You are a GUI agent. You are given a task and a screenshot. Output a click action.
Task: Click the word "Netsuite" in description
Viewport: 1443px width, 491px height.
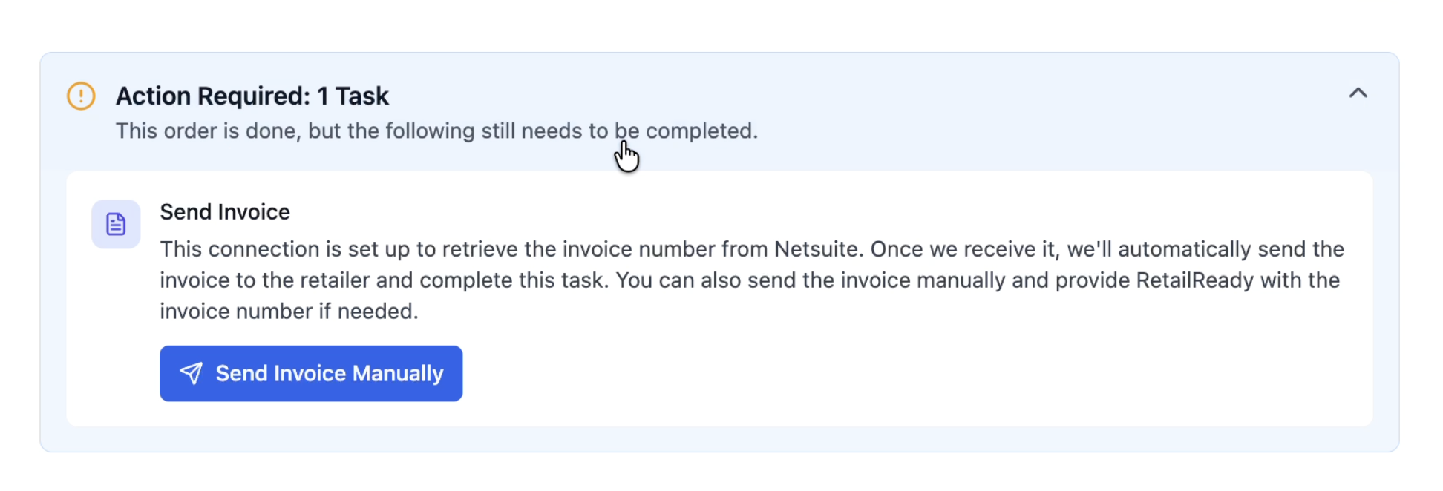pyautogui.click(x=819, y=249)
